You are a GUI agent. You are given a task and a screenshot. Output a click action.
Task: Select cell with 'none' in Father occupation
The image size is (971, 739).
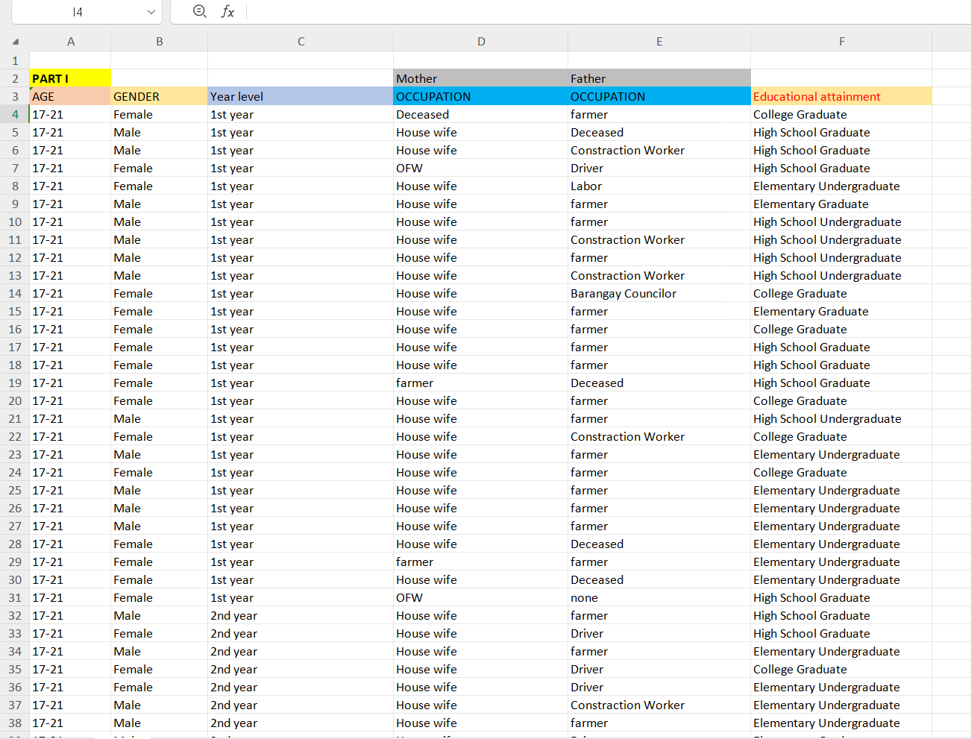point(659,597)
